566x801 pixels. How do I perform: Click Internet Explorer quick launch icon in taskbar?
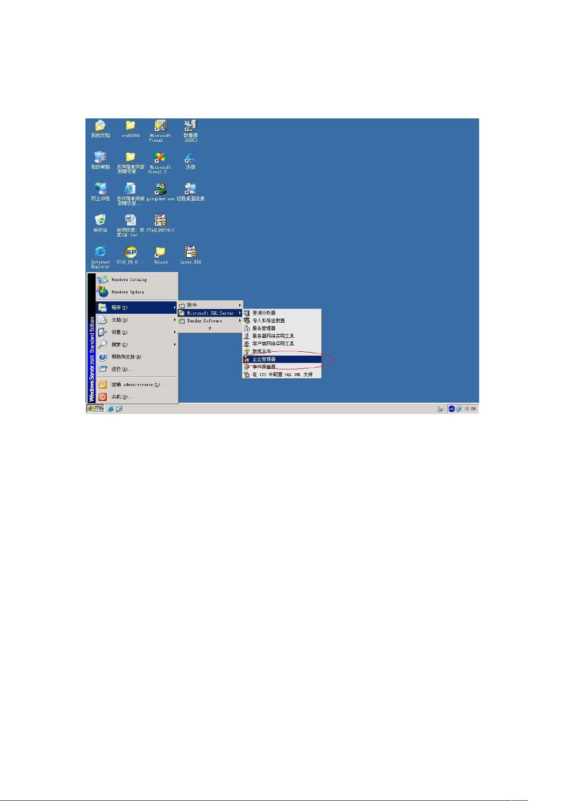coord(111,408)
